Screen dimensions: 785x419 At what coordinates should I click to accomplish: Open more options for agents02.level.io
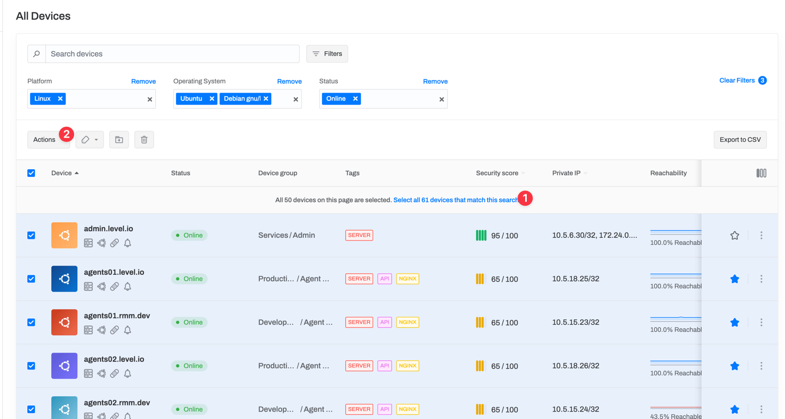tap(761, 366)
